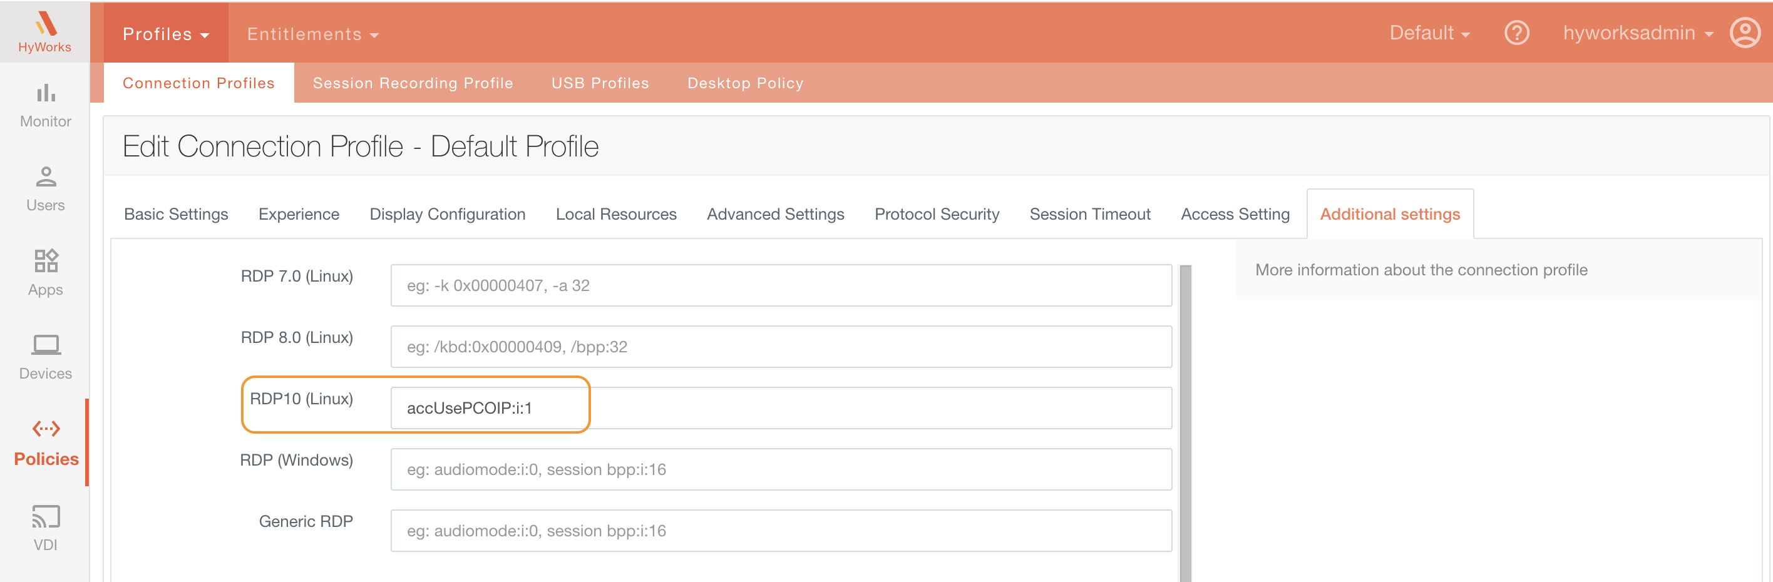Screen dimensions: 1773x582
Task: Switch to the USB Profiles tab
Action: click(x=600, y=83)
